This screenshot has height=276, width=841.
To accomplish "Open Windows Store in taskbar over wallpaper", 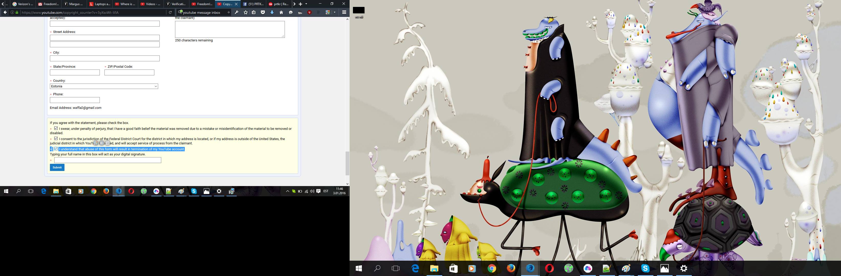I will [x=453, y=268].
